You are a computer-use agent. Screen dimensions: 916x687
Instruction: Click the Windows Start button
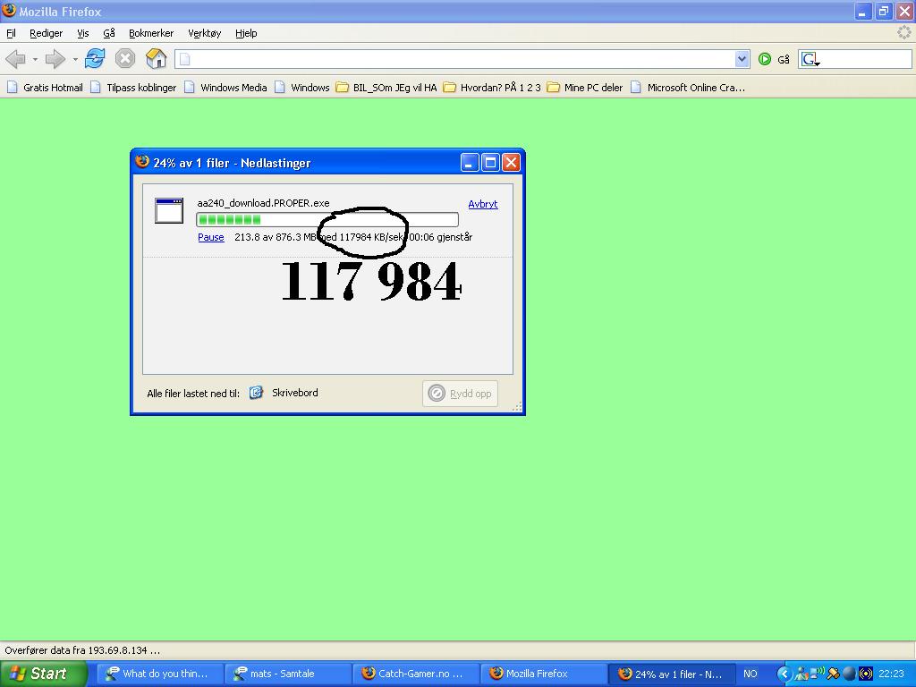click(x=43, y=674)
